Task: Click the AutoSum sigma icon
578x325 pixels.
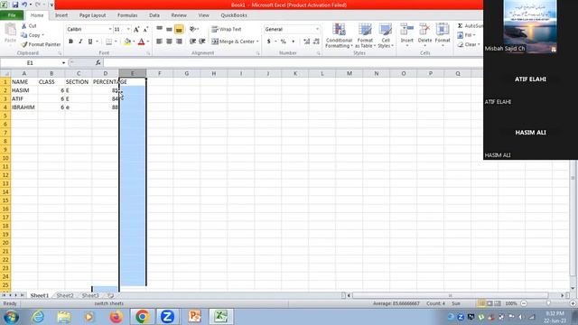Action: [460, 26]
